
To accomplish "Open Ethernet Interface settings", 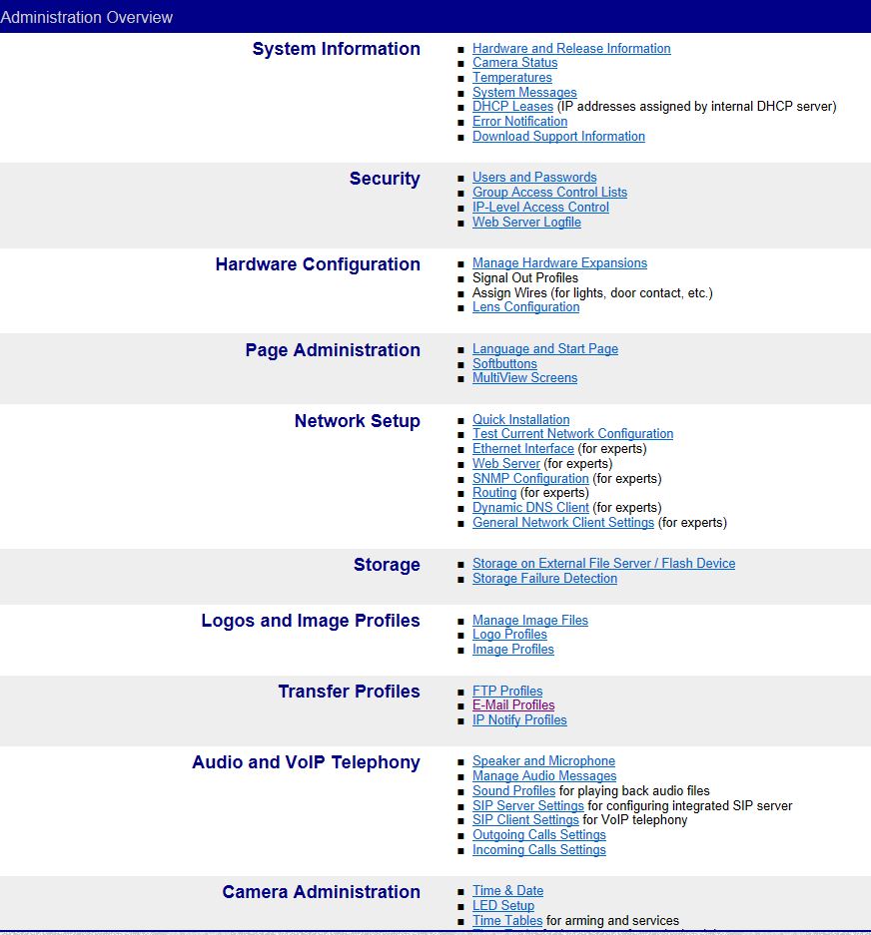I will pos(523,449).
